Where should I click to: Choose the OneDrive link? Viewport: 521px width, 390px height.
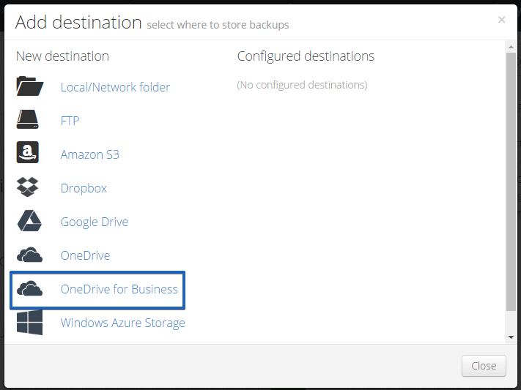point(85,255)
